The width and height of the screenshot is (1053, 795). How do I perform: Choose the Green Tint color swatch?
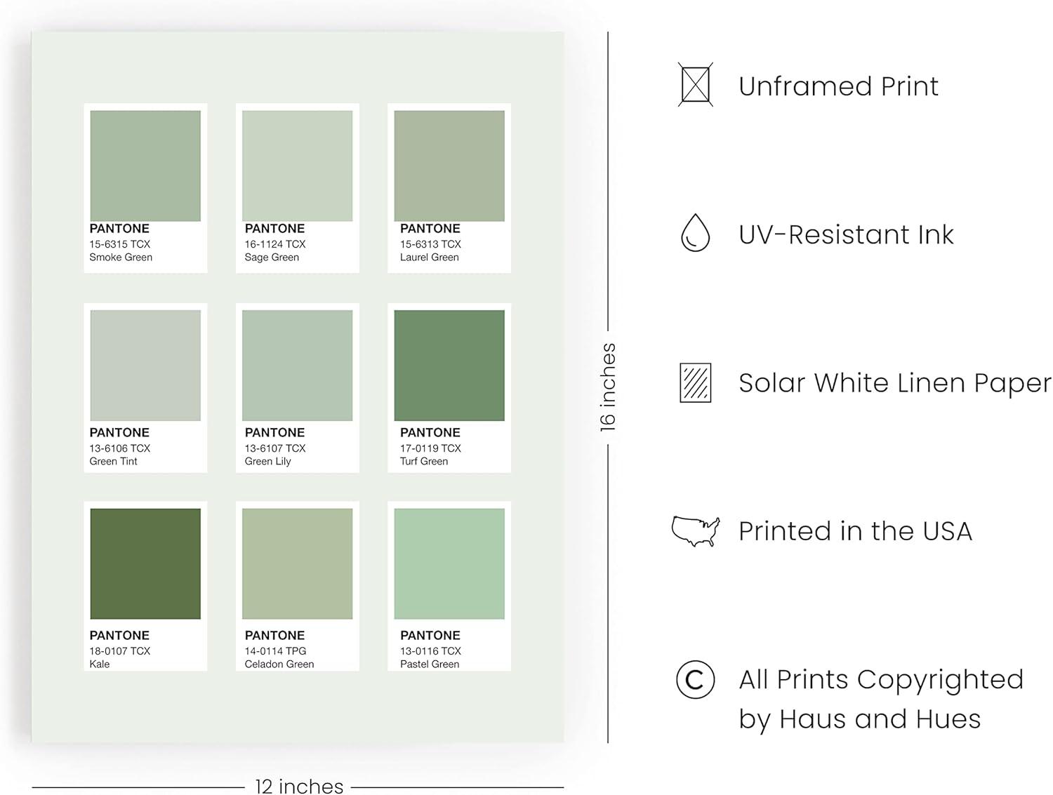pyautogui.click(x=145, y=365)
